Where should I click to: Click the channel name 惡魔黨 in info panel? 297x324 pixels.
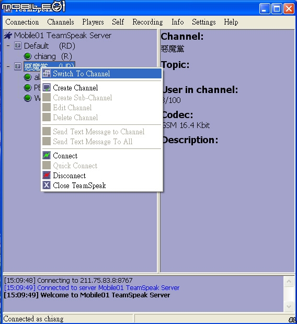[x=173, y=49]
